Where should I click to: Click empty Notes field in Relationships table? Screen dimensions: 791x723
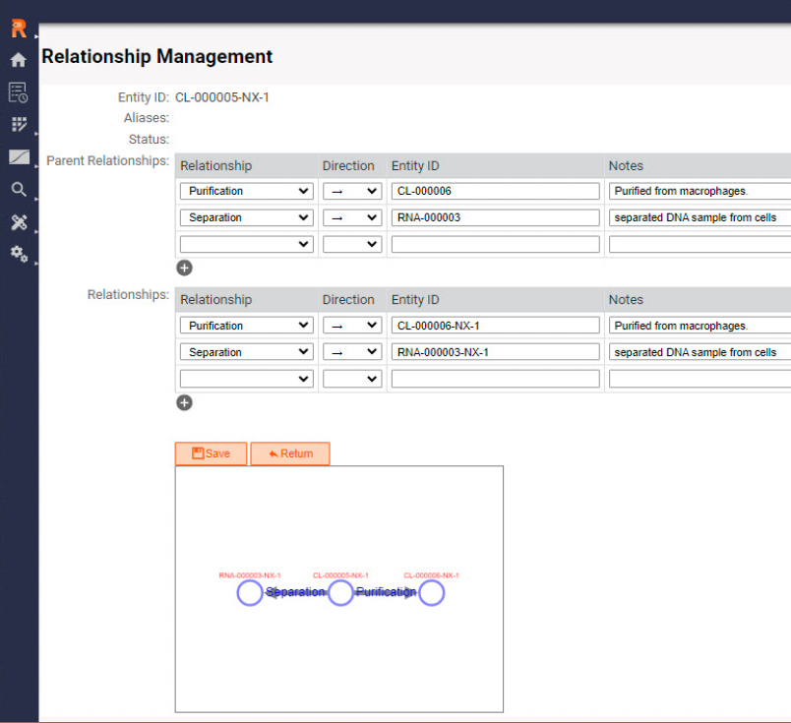[700, 379]
